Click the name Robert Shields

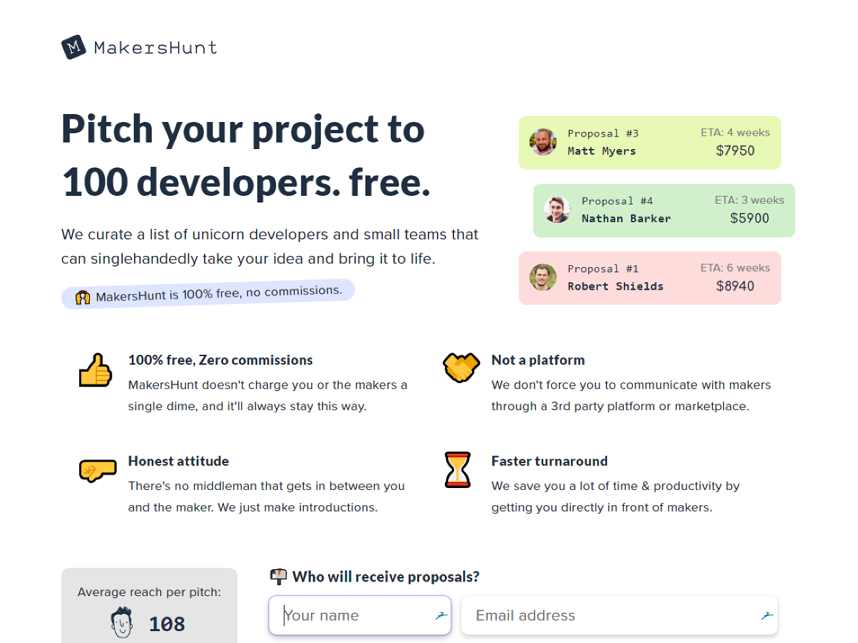(x=616, y=286)
